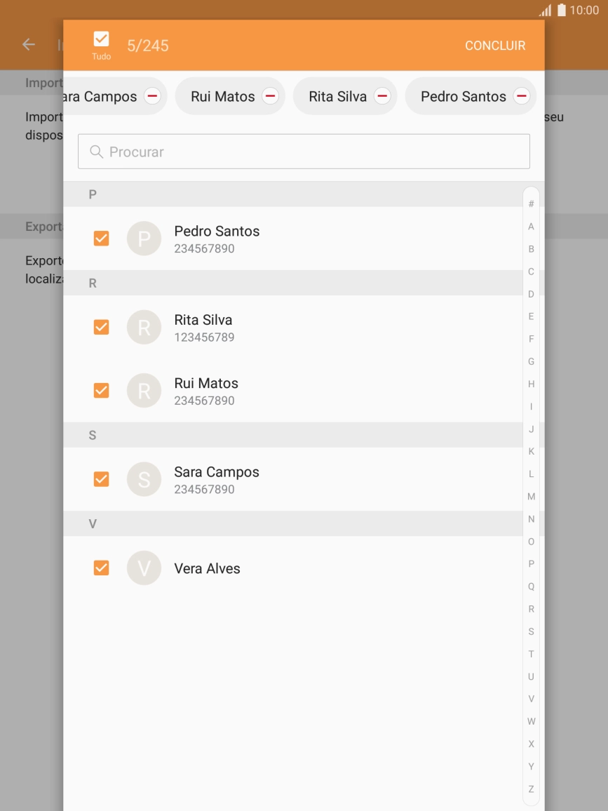Tap the battery status icon
Viewport: 608px width, 811px height.
click(x=561, y=11)
